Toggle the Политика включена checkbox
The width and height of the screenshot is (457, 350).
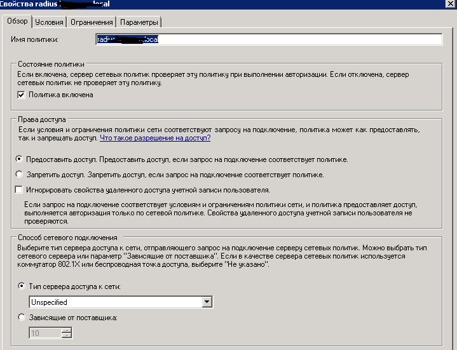[21, 95]
